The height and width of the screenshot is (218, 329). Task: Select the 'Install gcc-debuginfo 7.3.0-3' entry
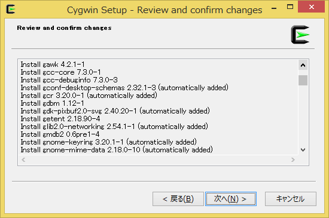click(x=69, y=80)
